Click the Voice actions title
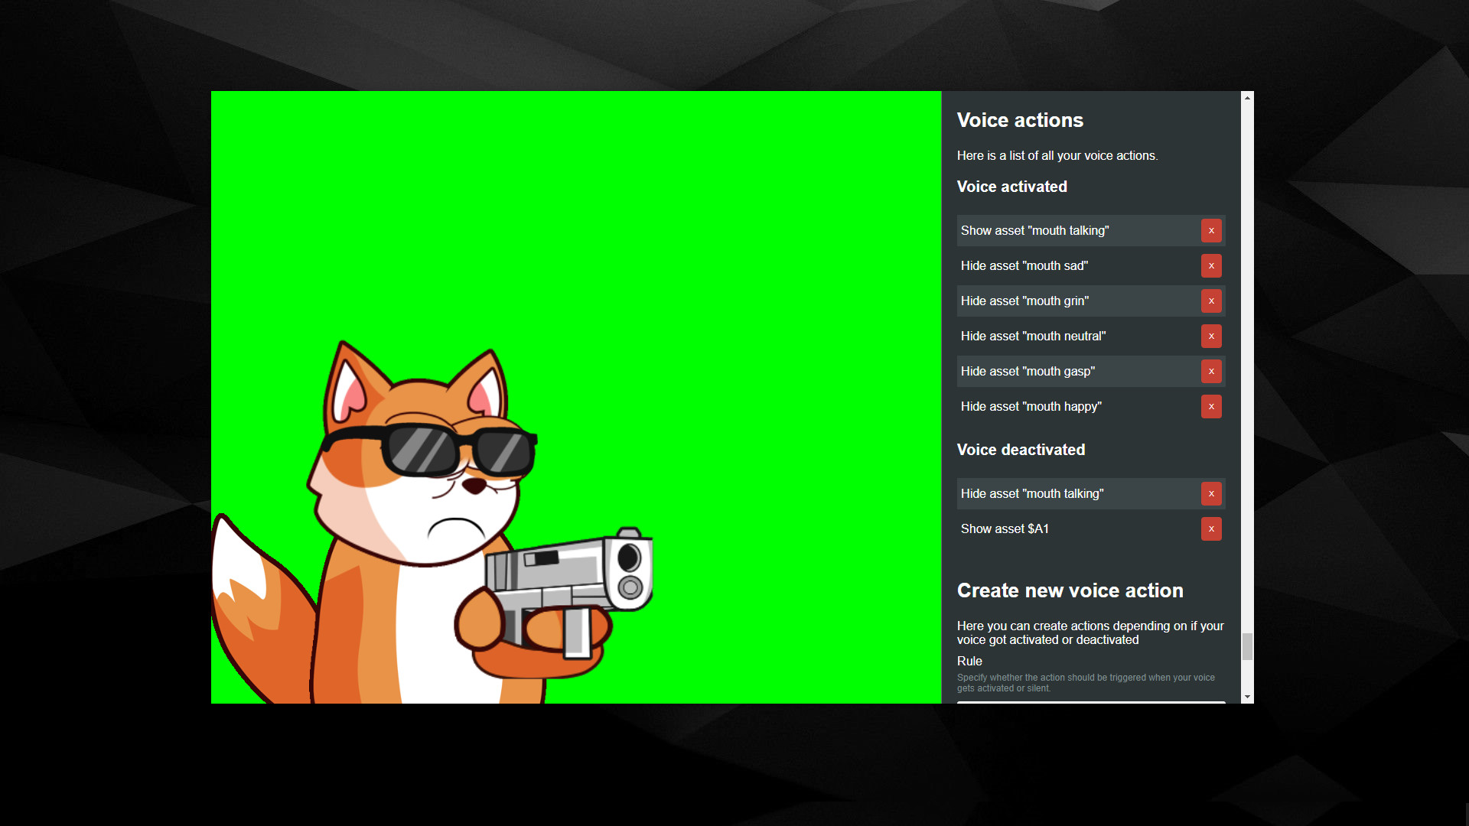This screenshot has width=1469, height=826. 1020,120
